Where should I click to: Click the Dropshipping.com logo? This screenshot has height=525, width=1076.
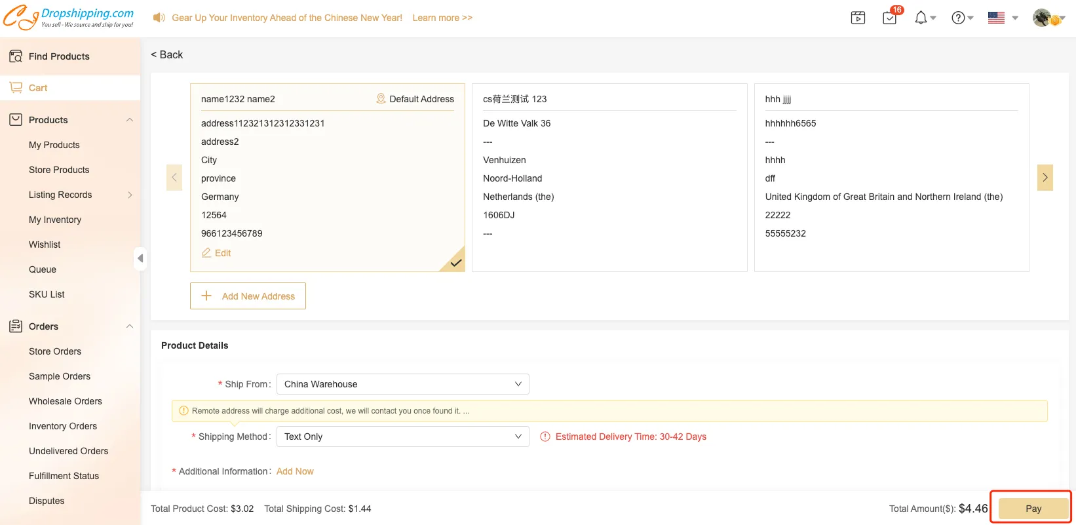click(69, 18)
